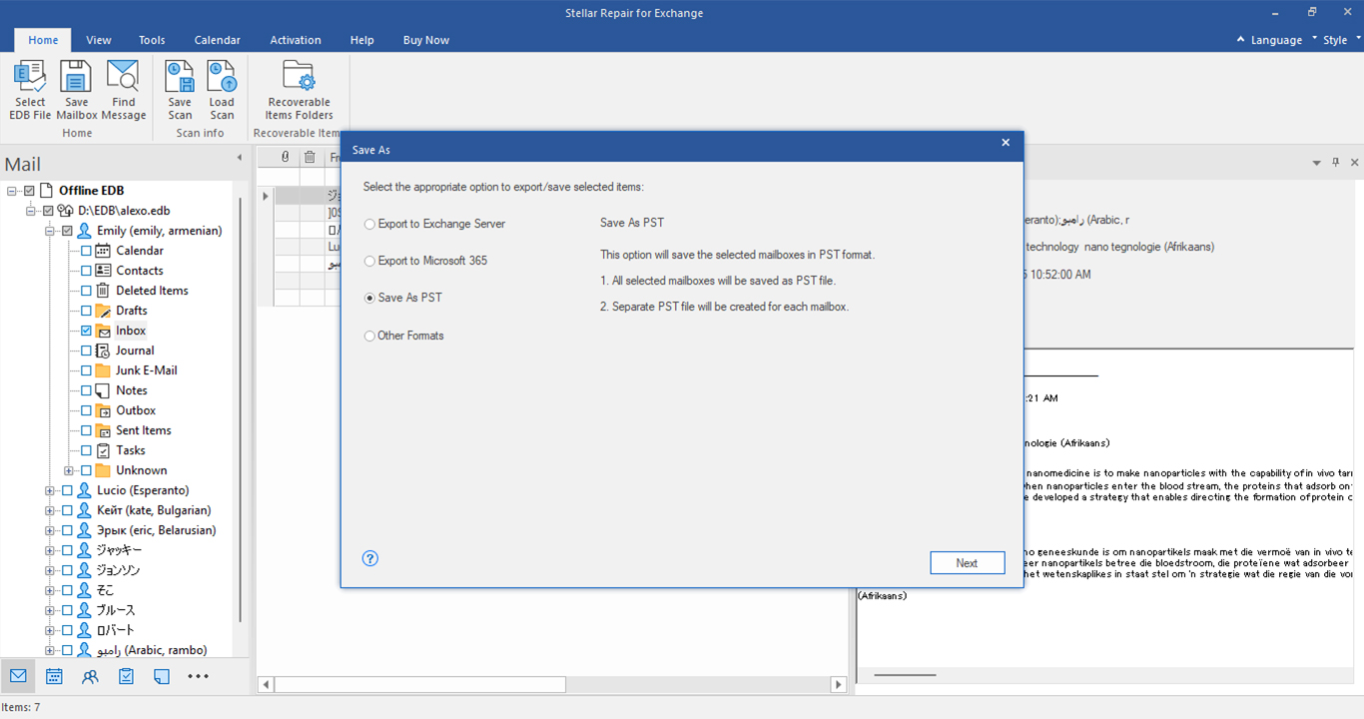Select the Notes folder in tree
The image size is (1364, 719).
coord(132,390)
